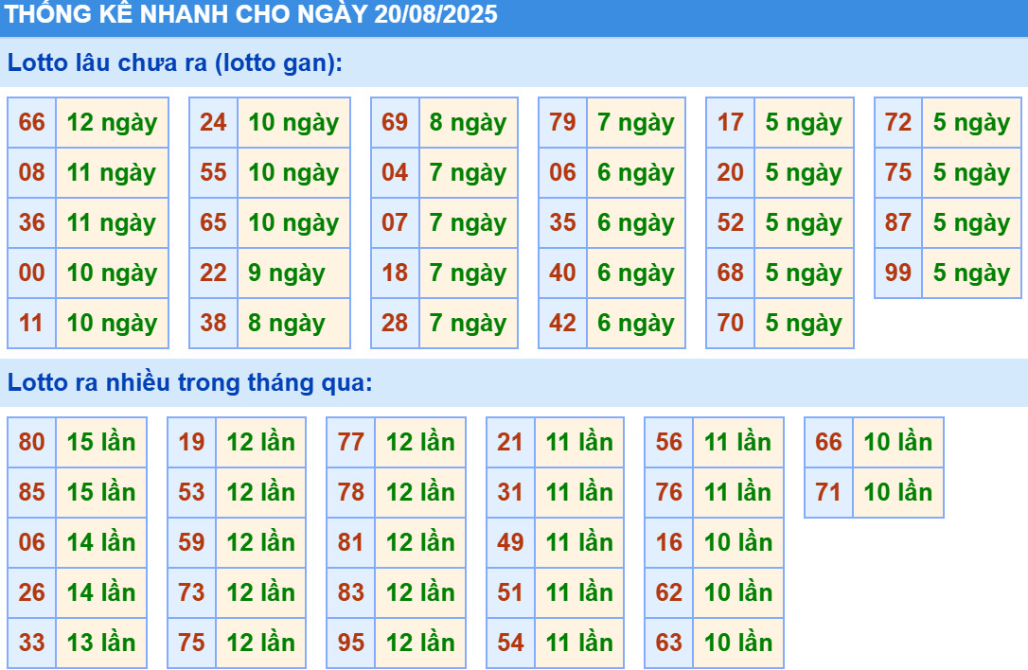Click number 54 showing 11 lần

[509, 644]
